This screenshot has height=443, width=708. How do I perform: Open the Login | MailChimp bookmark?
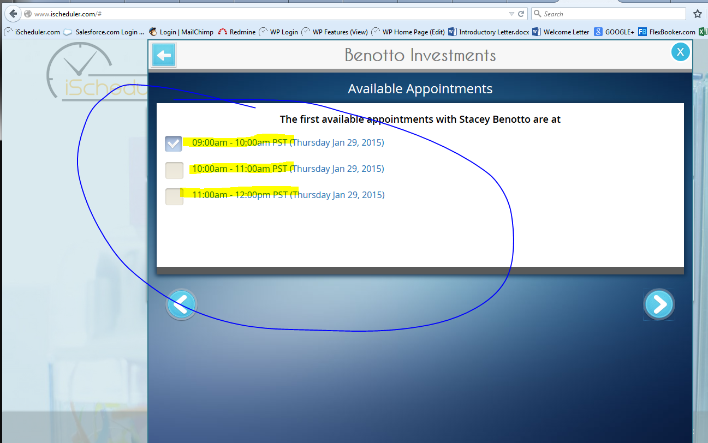181,32
